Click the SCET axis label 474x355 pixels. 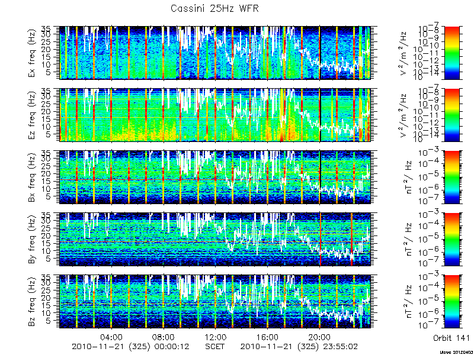pyautogui.click(x=215, y=346)
